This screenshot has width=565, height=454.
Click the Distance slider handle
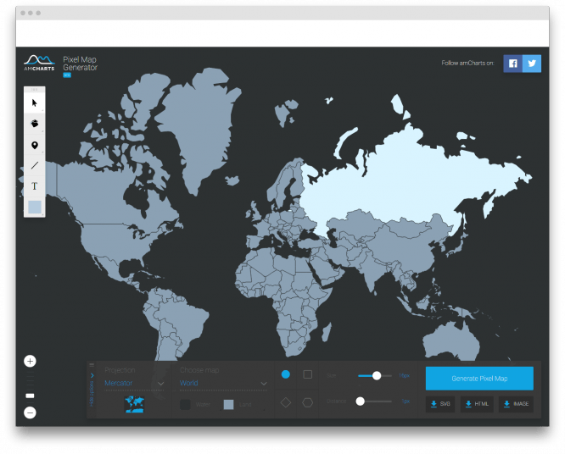pyautogui.click(x=360, y=401)
